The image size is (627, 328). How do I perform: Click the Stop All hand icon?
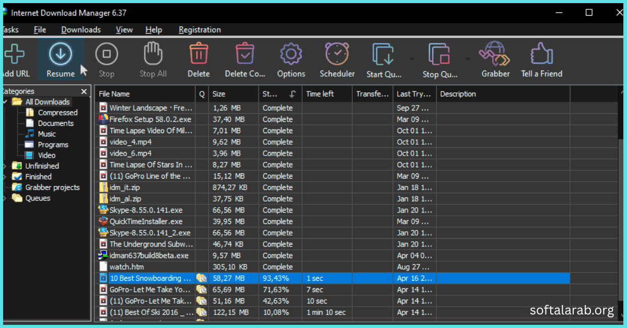coord(153,54)
